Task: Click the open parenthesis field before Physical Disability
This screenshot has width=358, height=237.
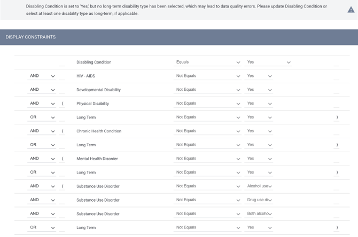Action: pos(63,104)
